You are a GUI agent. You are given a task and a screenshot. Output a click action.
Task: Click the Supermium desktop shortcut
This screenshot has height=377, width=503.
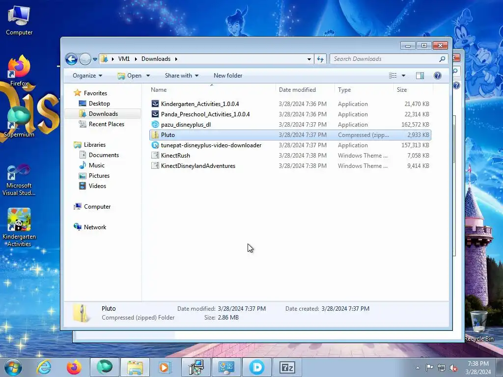(x=19, y=122)
